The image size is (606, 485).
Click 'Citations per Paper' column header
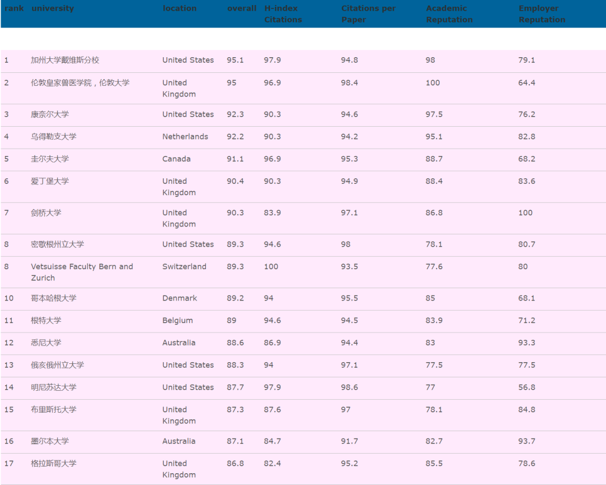click(368, 14)
